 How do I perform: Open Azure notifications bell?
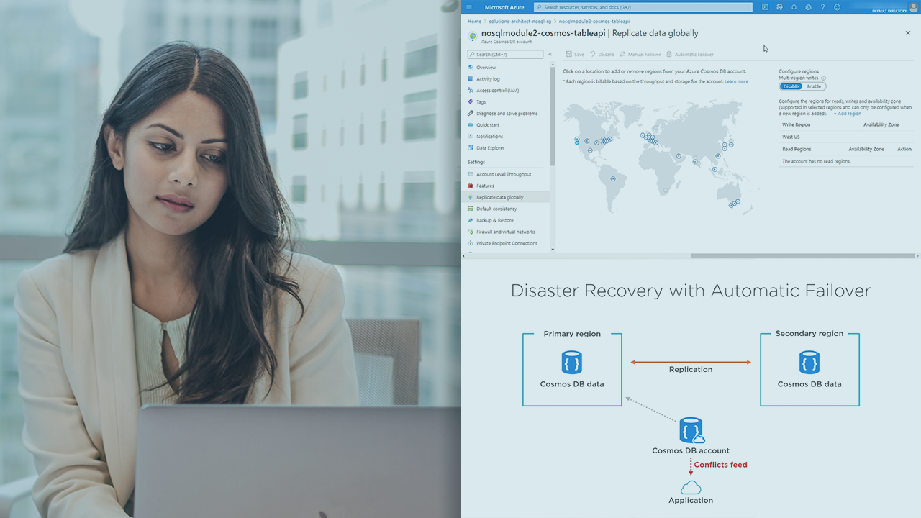pyautogui.click(x=793, y=6)
